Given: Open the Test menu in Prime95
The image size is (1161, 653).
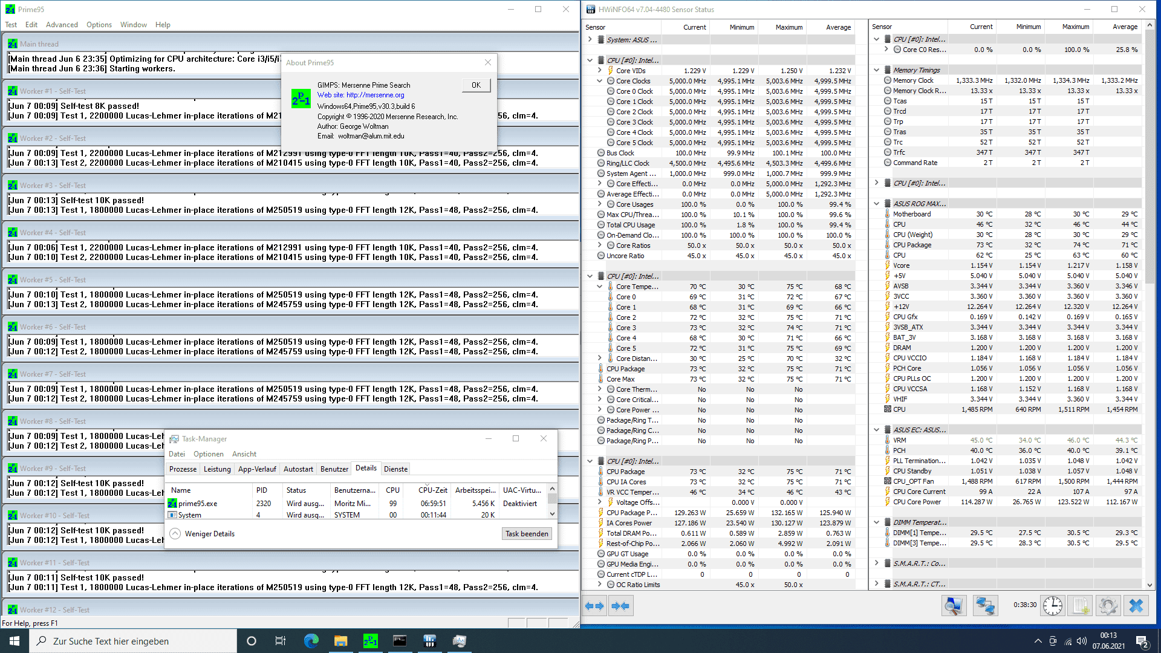Looking at the screenshot, I should (x=11, y=25).
